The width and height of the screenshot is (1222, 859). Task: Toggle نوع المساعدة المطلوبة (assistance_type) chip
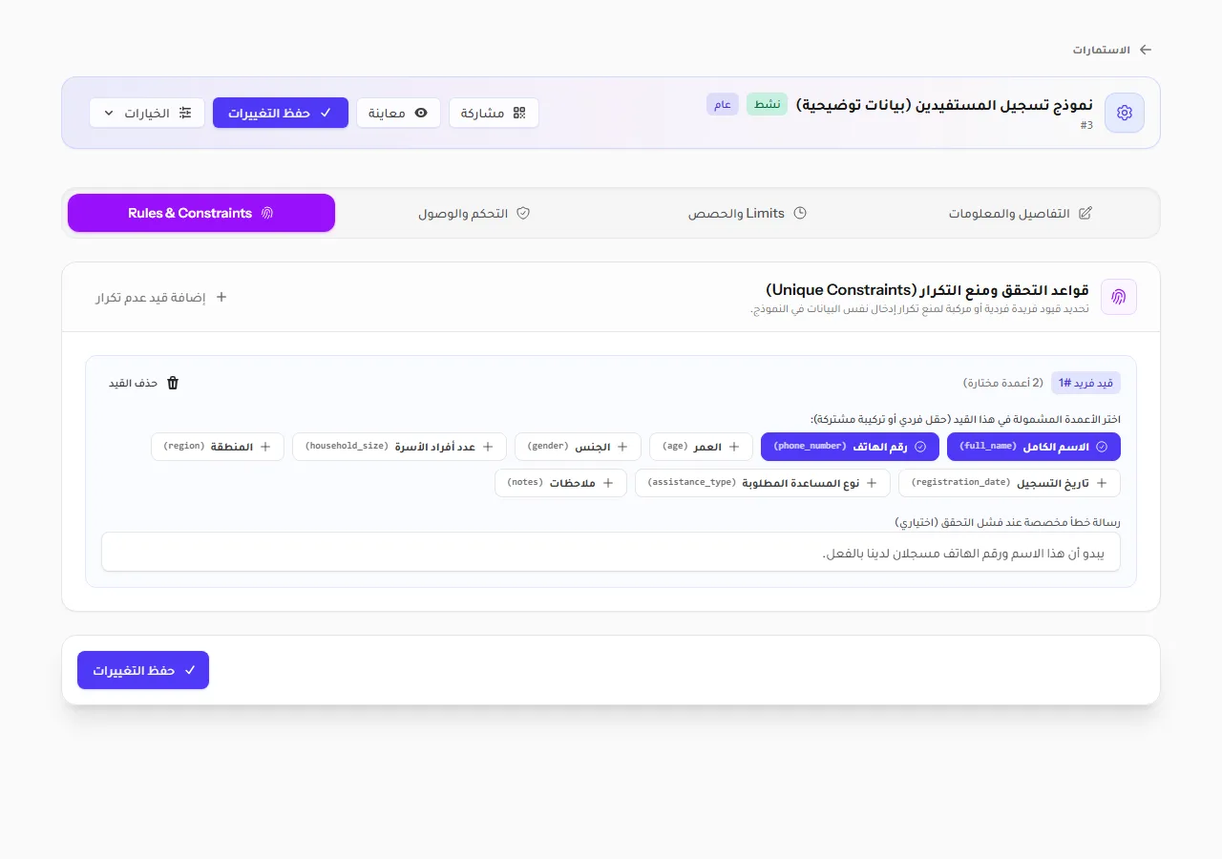[763, 483]
